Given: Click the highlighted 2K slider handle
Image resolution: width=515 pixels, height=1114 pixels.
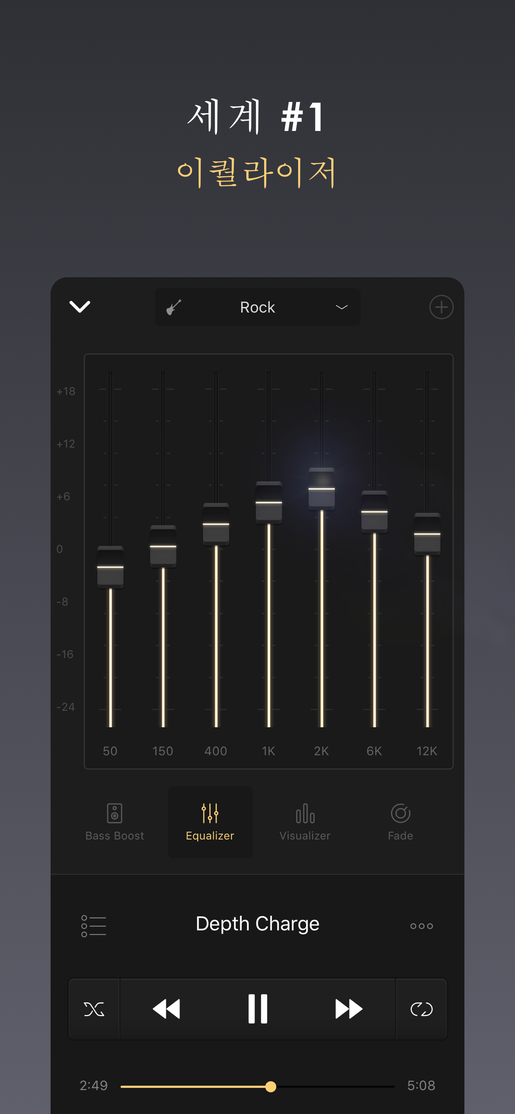Looking at the screenshot, I should (321, 489).
